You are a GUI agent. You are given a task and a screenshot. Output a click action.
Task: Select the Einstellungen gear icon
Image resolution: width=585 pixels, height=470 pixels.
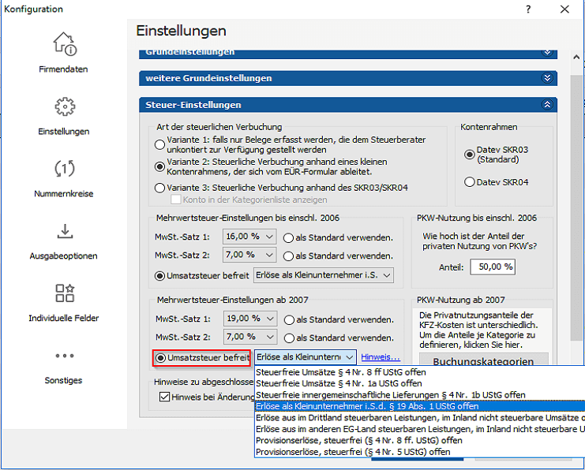point(63,115)
